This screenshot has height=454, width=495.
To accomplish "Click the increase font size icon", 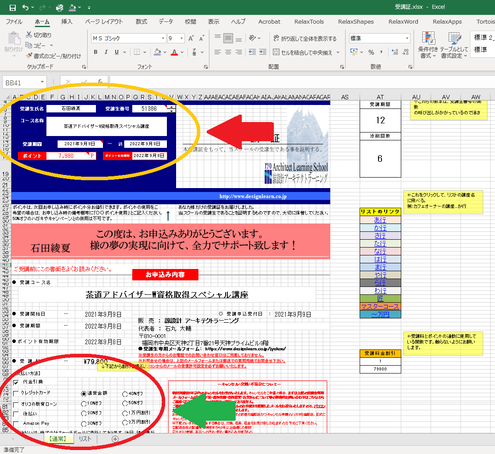I will (x=191, y=38).
